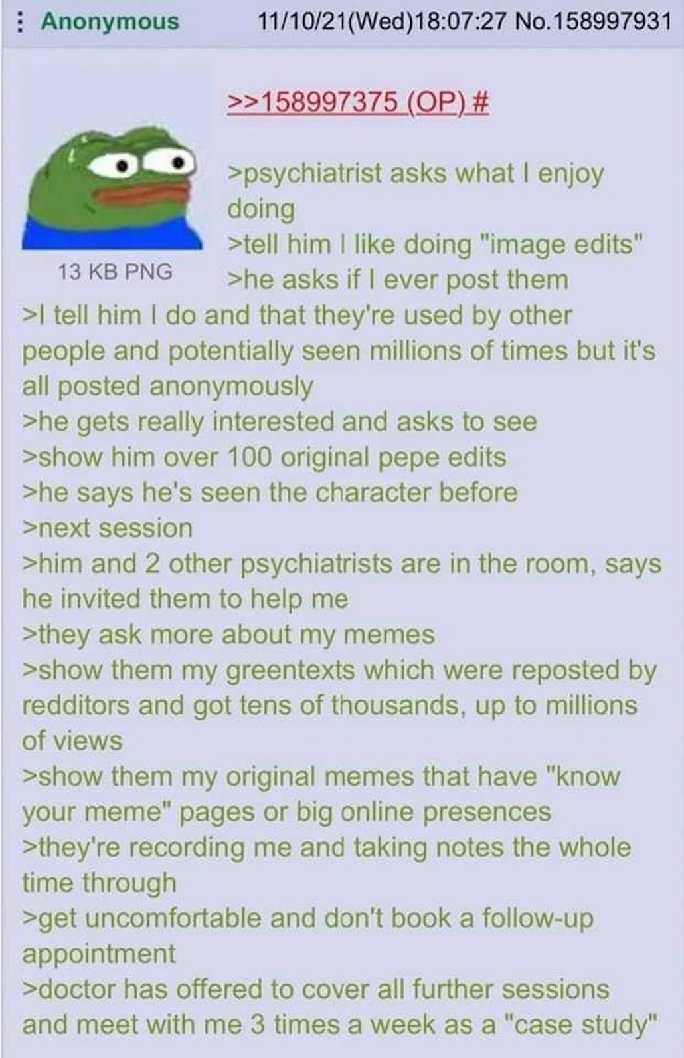This screenshot has height=1058, width=684.
Task: Click the 'they're recording me and taking notes' line
Action: (x=327, y=847)
